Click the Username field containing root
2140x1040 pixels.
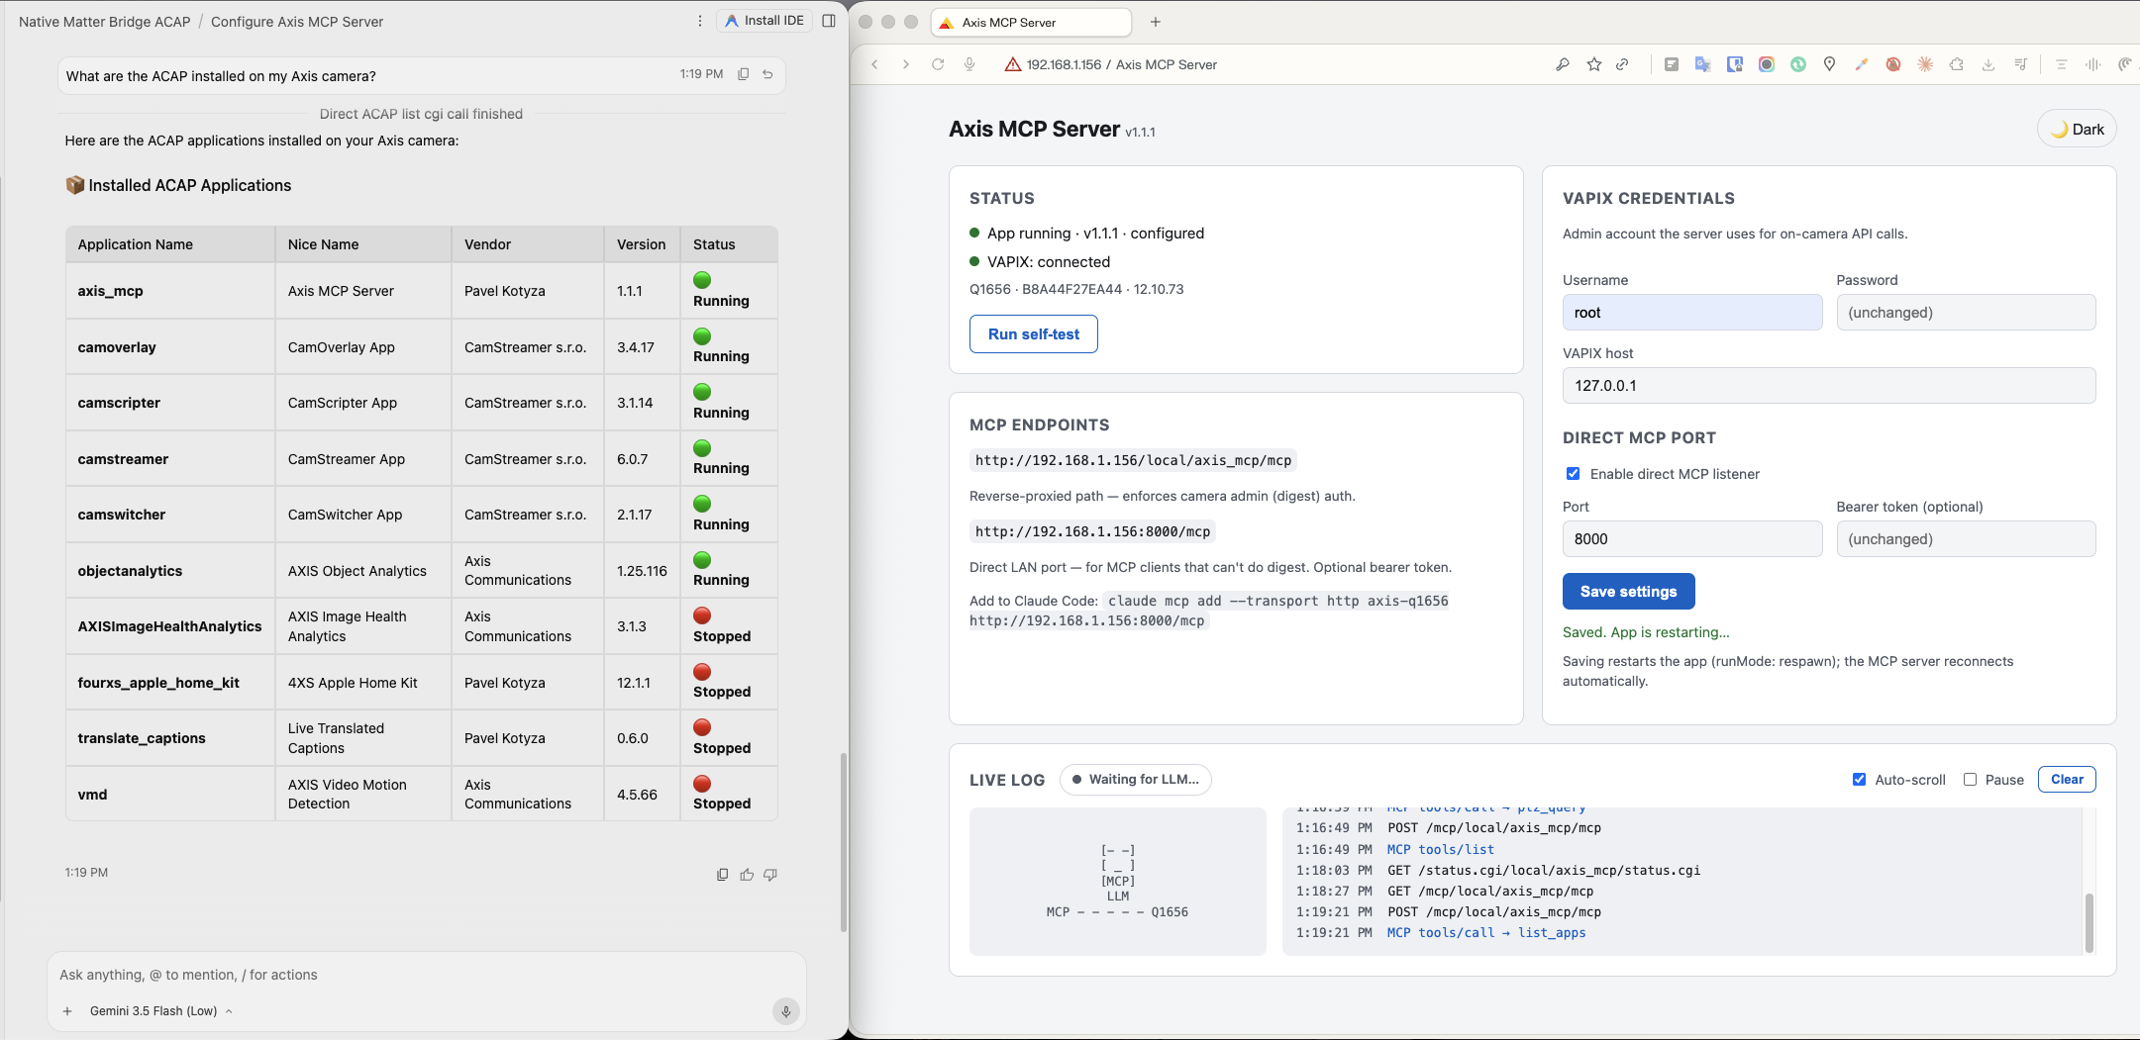(x=1692, y=313)
